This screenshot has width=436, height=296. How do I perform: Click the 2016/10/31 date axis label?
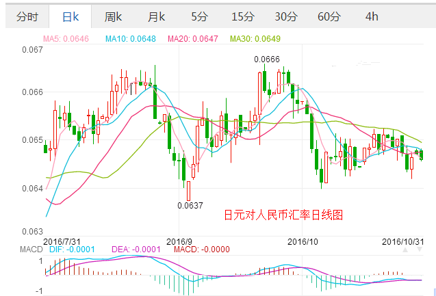pos(402,241)
